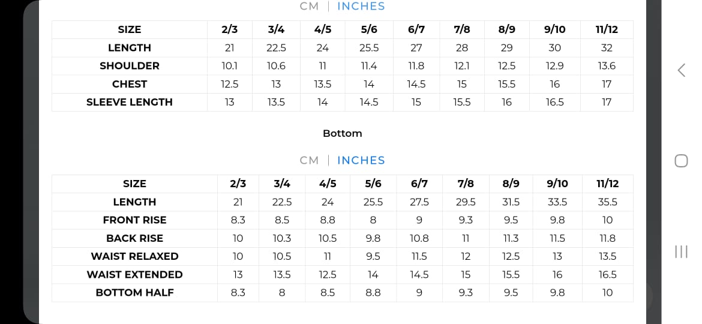
Task: Click the 11/12 size header in top chart
Action: [x=607, y=29]
